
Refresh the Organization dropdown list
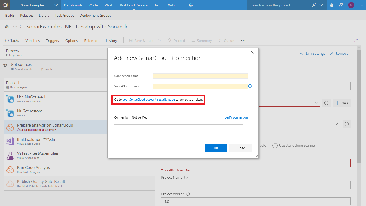pyautogui.click(x=346, y=124)
